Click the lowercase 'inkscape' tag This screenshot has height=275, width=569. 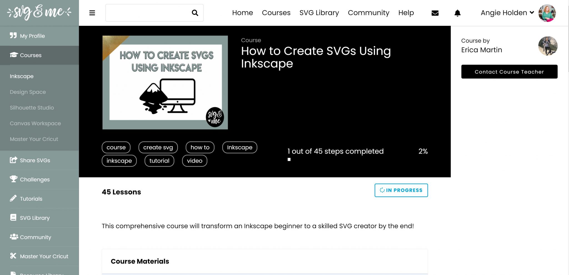click(x=119, y=161)
